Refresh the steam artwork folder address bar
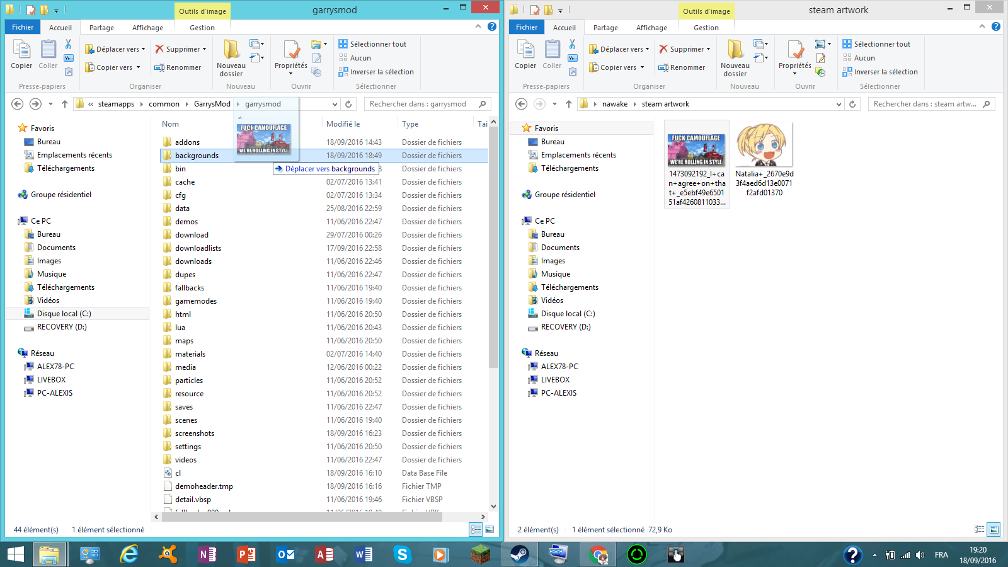 (852, 104)
